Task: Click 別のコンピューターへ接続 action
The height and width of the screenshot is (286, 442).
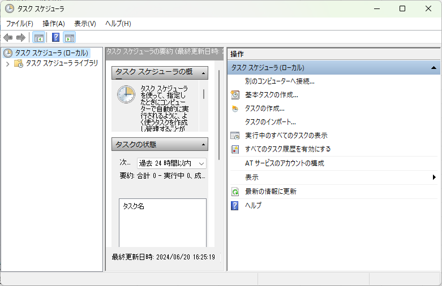Action: (x=279, y=81)
